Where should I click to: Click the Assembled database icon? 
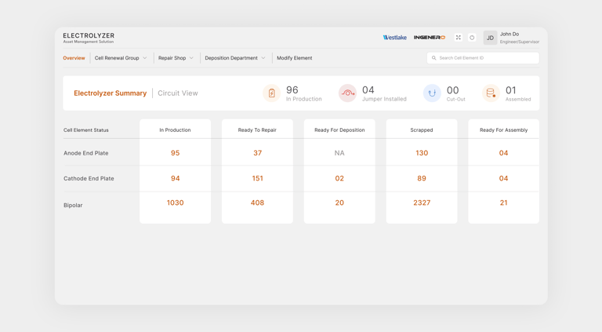tap(491, 93)
